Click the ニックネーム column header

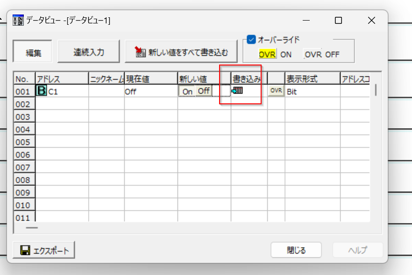107,79
